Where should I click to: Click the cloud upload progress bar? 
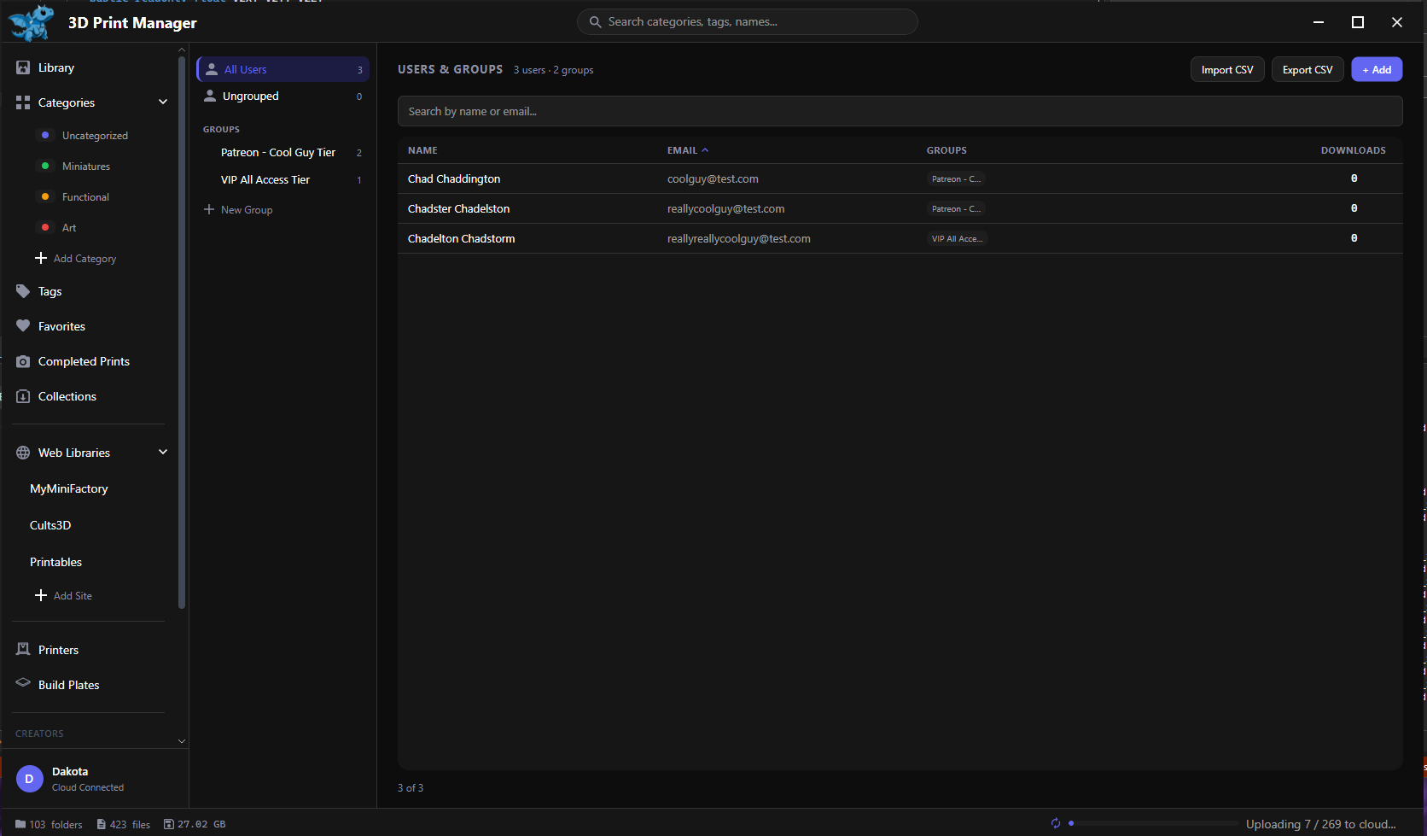(1152, 823)
